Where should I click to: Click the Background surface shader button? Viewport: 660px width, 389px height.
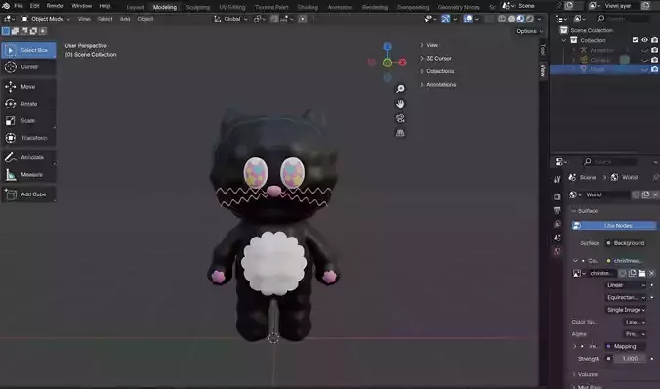click(x=626, y=243)
